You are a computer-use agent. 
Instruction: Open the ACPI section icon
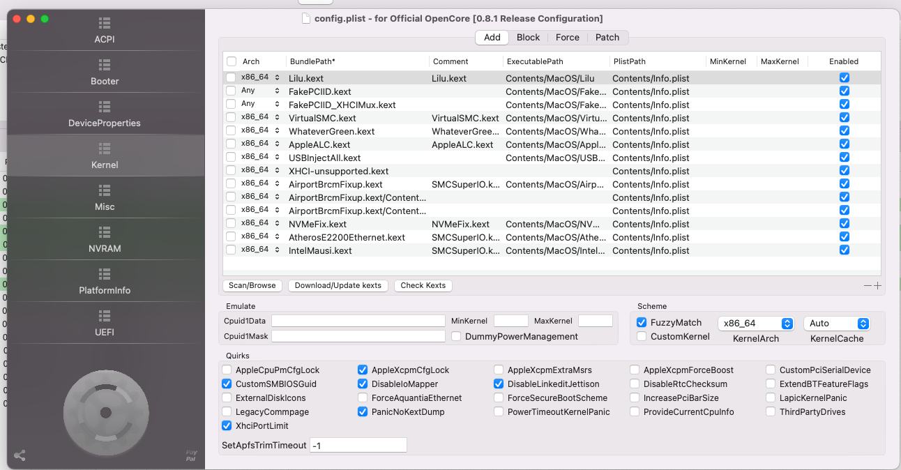(x=105, y=23)
